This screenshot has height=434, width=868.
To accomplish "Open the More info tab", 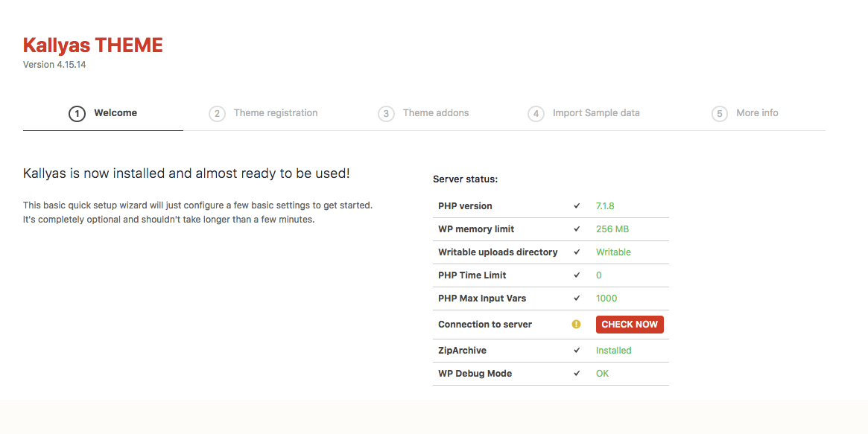I will coord(745,114).
